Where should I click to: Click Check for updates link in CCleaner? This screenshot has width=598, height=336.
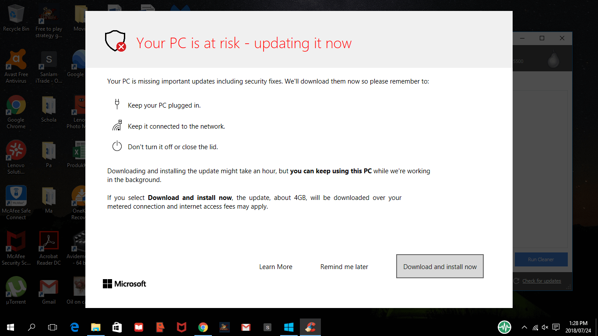542,281
